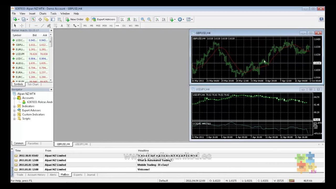Screen dimensions: 336x189
Task: Toggle the Market Watch window icon
Action: 34,19
